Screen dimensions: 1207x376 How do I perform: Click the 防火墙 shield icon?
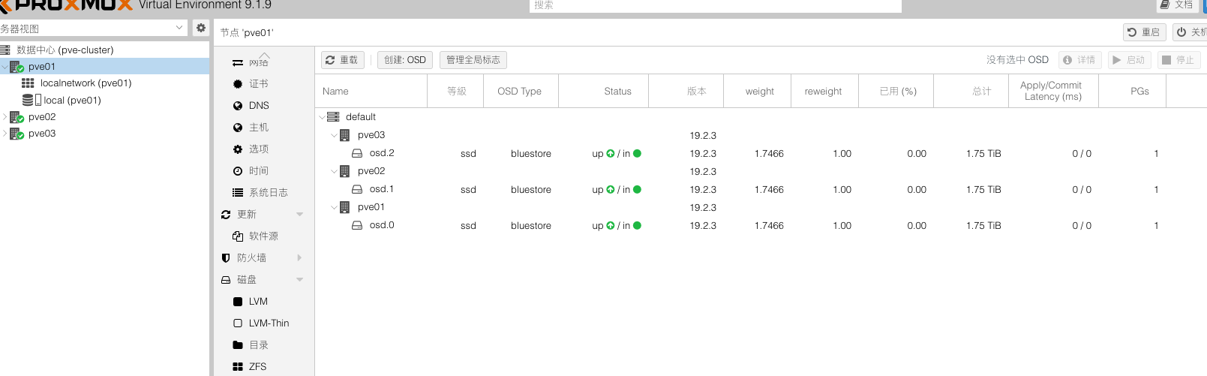tap(226, 258)
